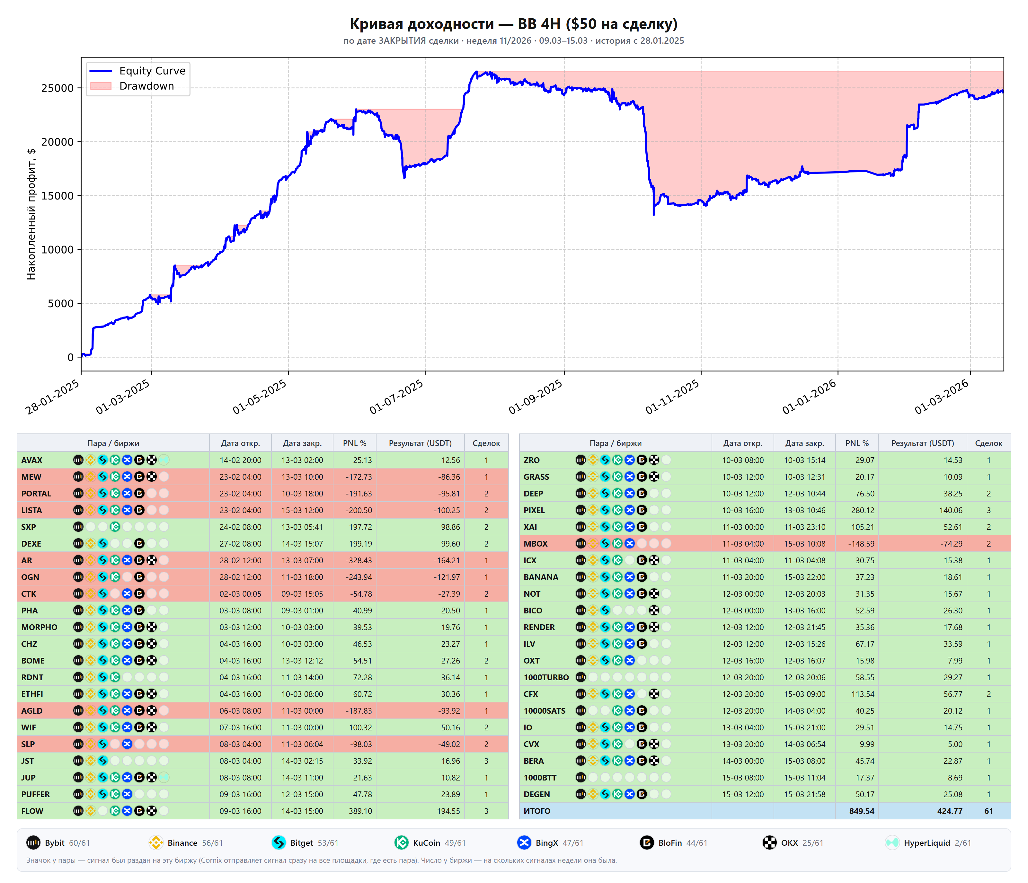
Task: Click the BingX logo in the bottom legend
Action: tap(524, 842)
